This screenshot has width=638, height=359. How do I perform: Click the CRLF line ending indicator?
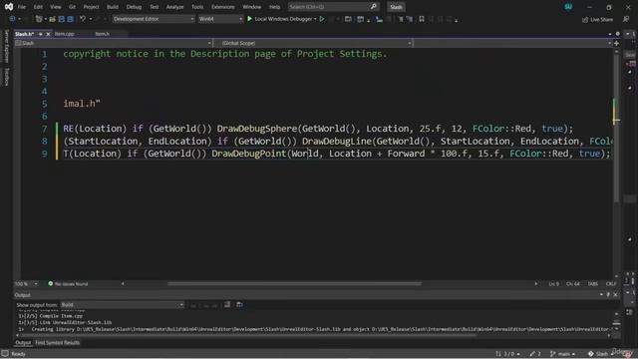[x=611, y=283]
